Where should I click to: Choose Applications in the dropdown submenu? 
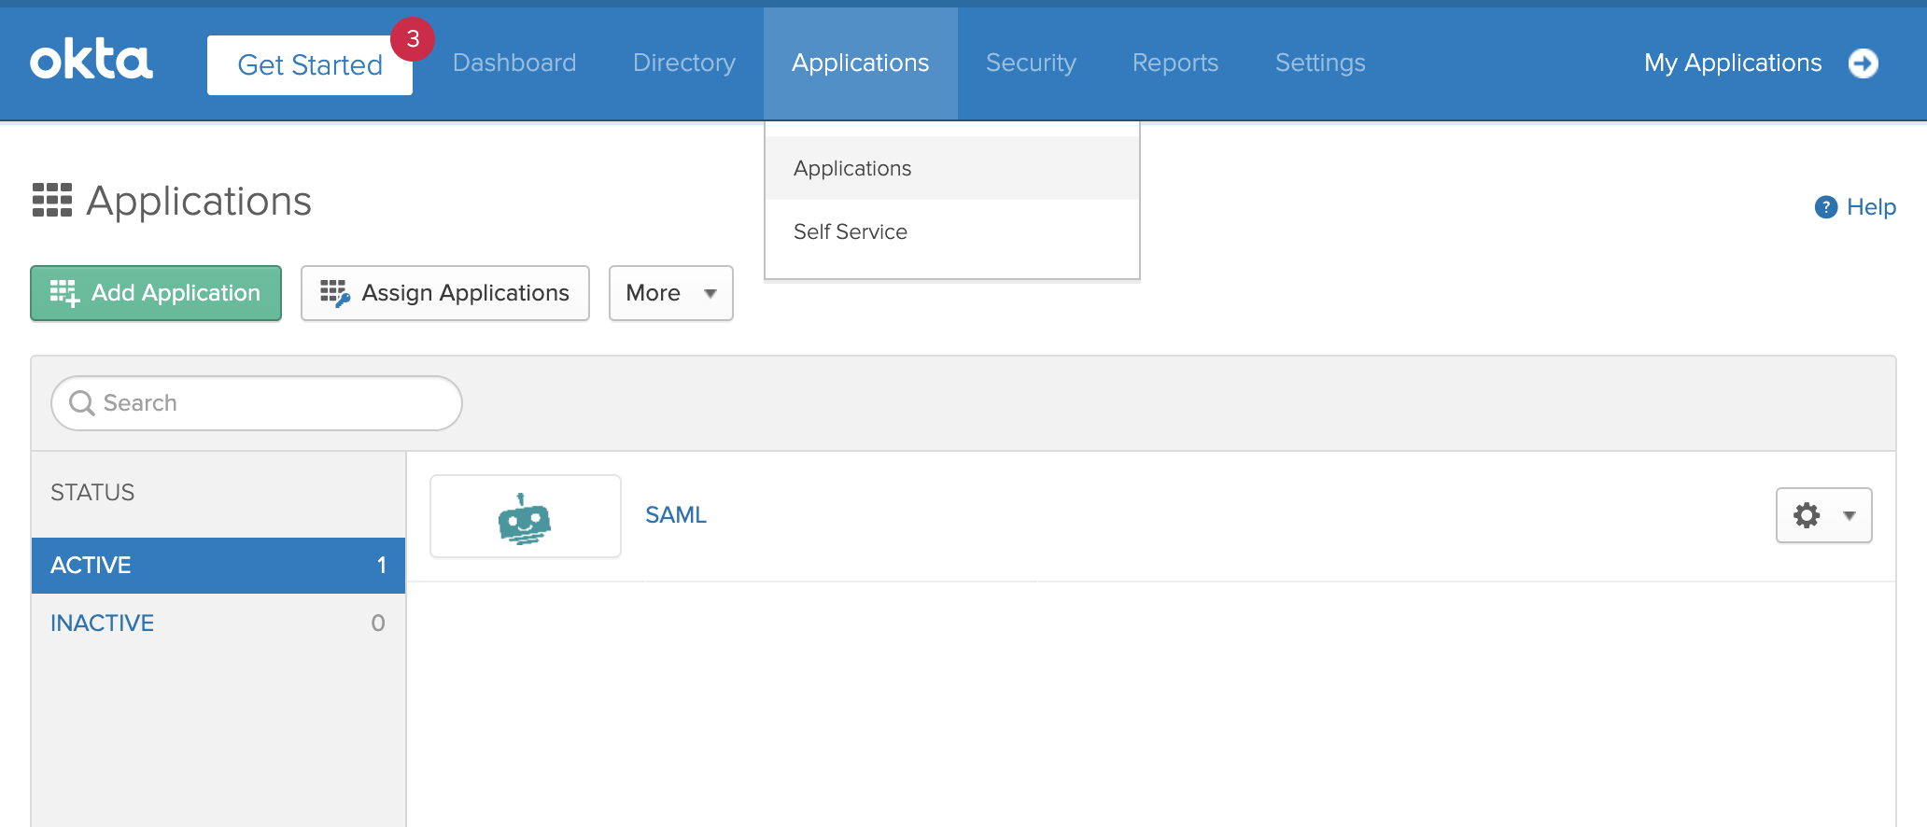851,168
